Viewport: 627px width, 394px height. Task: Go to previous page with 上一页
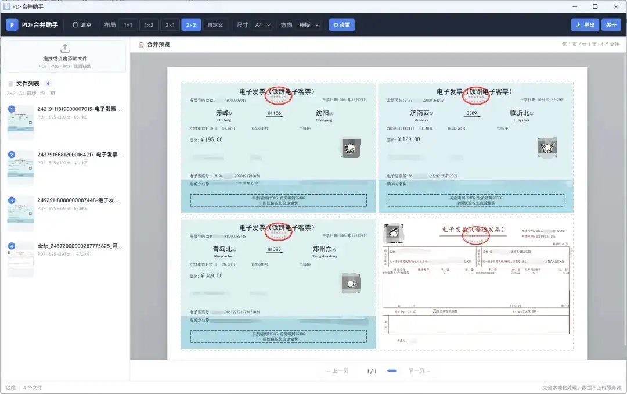click(x=337, y=371)
